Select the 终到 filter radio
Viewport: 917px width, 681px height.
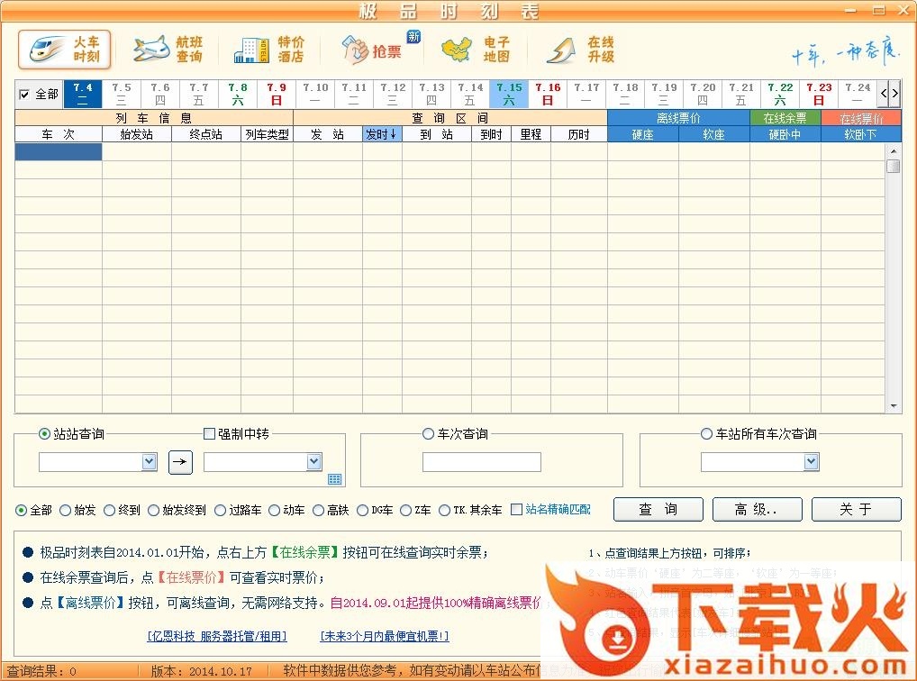109,510
